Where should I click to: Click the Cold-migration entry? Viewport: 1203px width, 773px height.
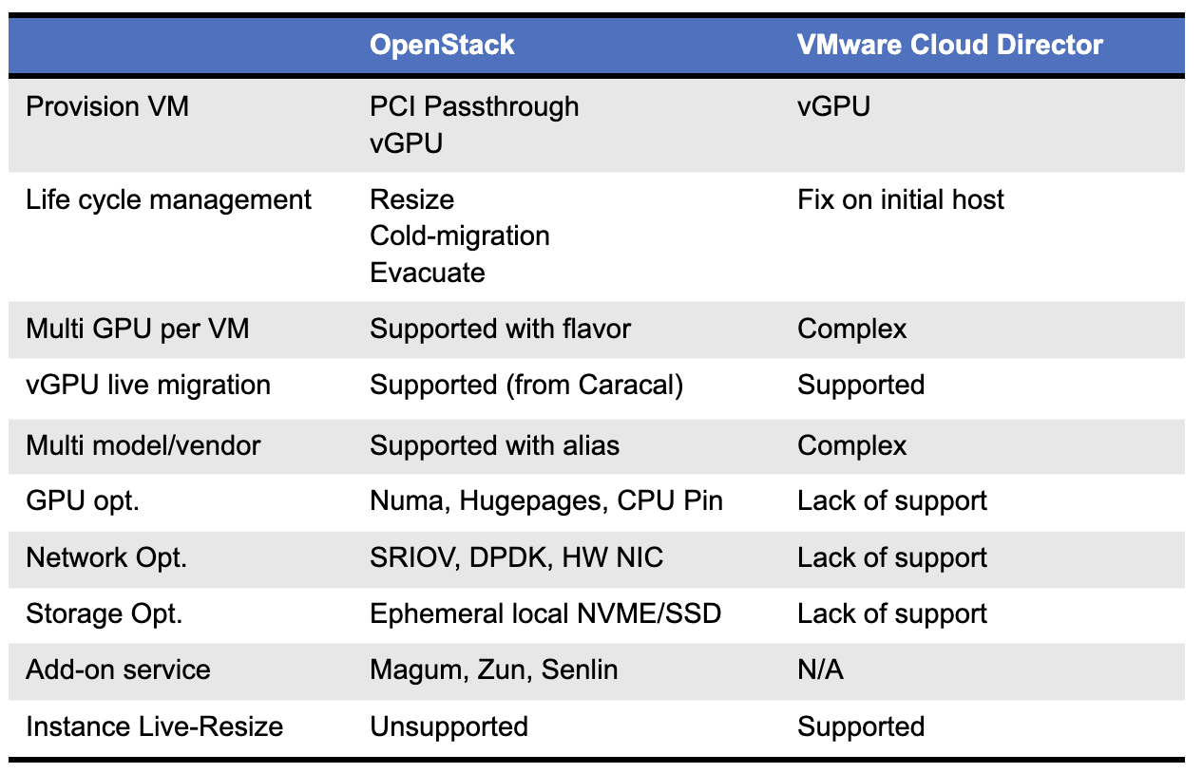point(460,236)
